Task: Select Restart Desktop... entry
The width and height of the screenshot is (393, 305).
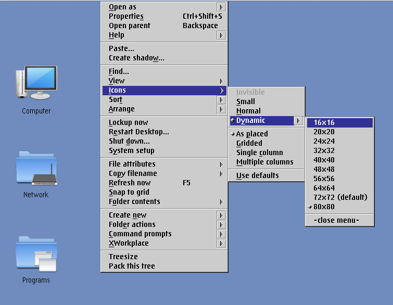Action: (164, 132)
